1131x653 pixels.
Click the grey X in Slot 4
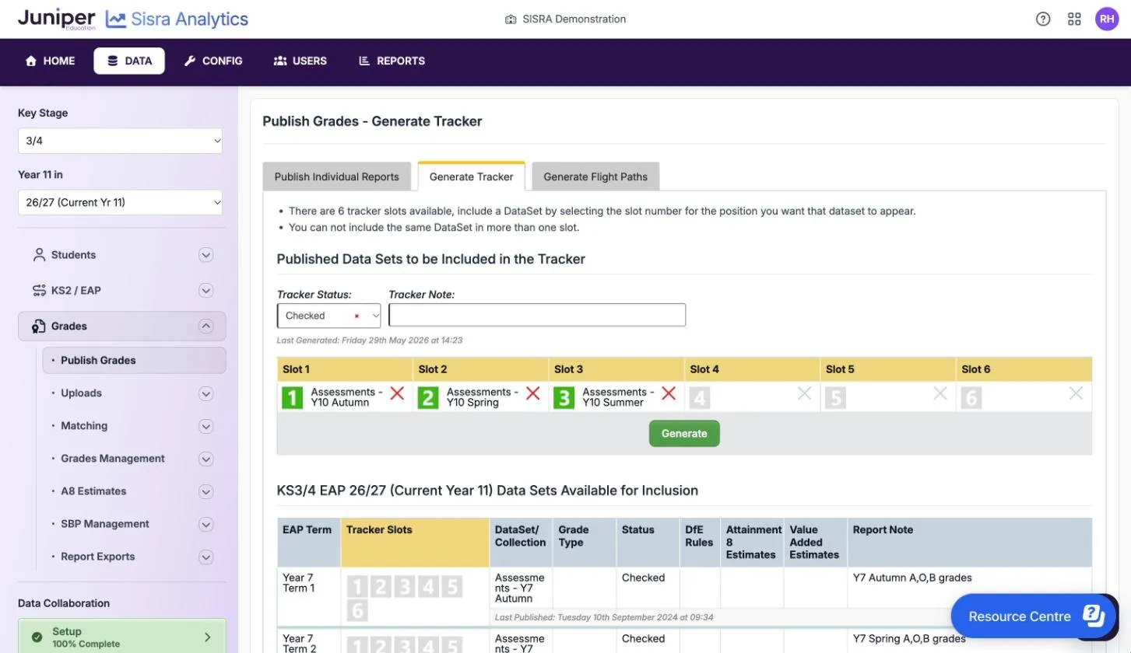pyautogui.click(x=804, y=393)
